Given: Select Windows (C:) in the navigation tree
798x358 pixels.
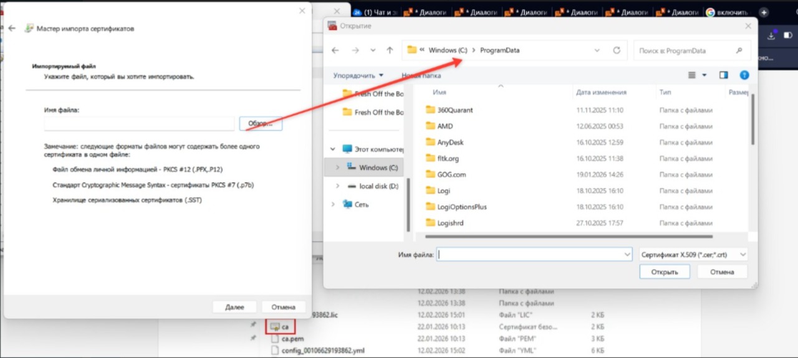Looking at the screenshot, I should (378, 167).
